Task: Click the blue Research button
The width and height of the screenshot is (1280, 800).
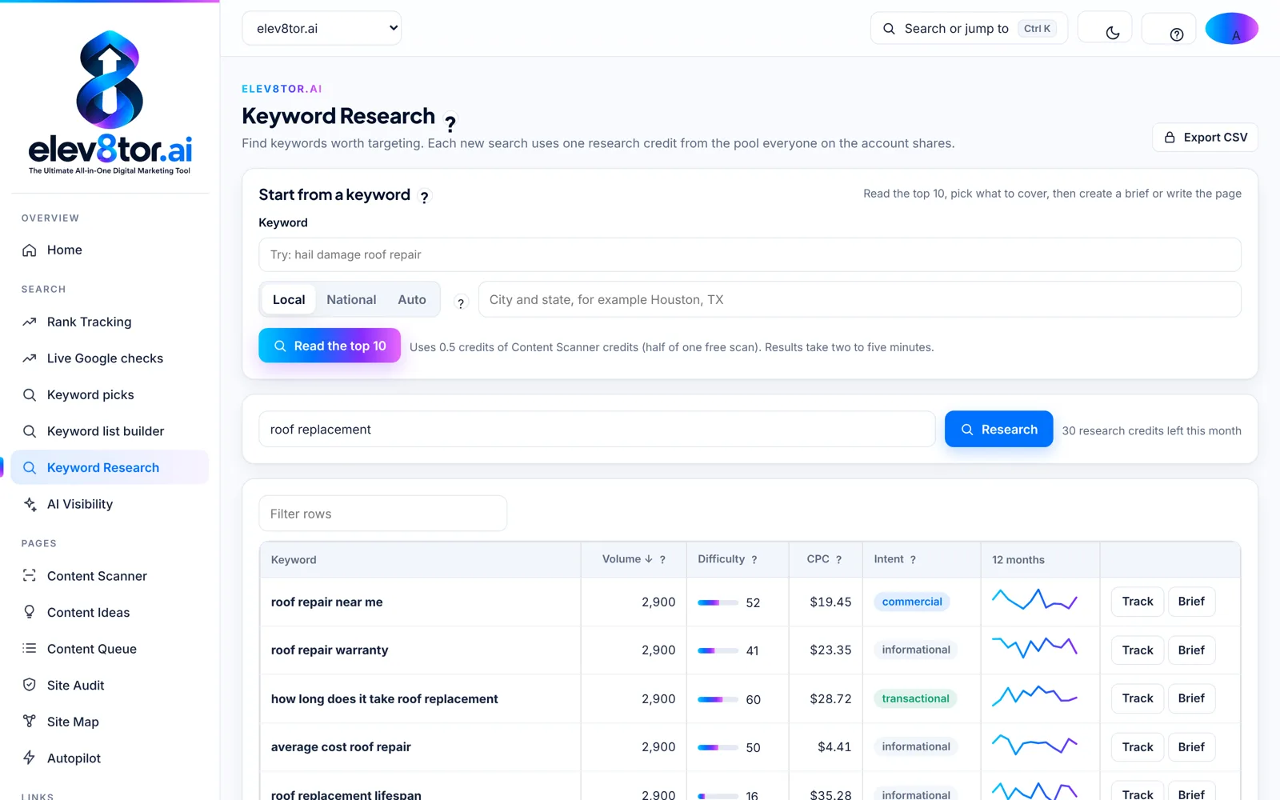Action: pyautogui.click(x=998, y=430)
